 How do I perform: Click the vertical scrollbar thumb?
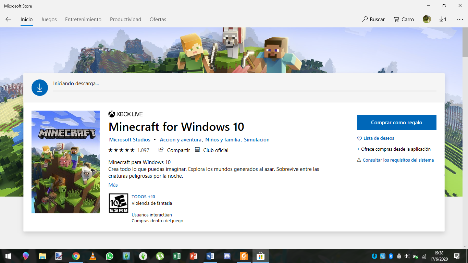point(465,42)
